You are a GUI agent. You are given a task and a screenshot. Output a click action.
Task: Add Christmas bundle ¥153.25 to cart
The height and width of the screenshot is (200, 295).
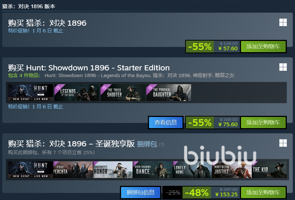(263, 193)
